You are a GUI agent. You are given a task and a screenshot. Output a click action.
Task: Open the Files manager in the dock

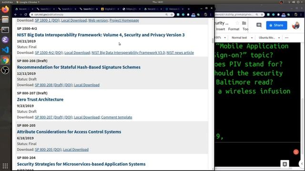pos(5,19)
